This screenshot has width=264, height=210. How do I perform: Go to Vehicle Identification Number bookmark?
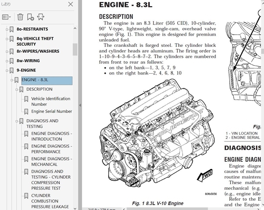pyautogui.click(x=51, y=101)
